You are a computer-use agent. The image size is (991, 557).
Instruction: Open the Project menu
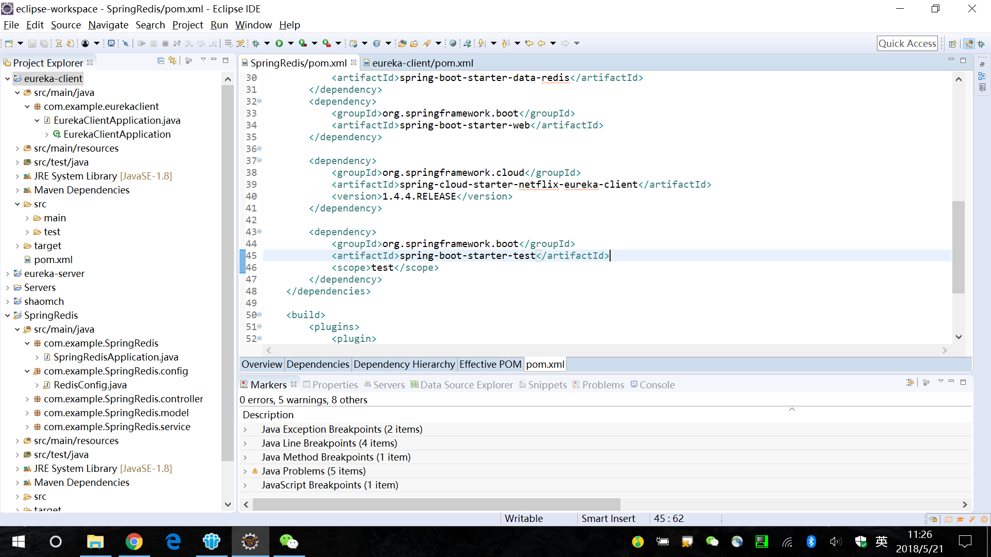(187, 25)
